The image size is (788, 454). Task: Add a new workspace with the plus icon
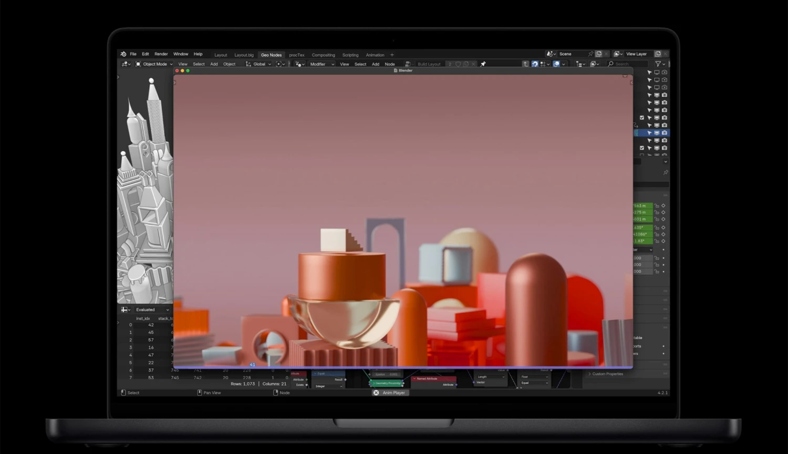(392, 55)
